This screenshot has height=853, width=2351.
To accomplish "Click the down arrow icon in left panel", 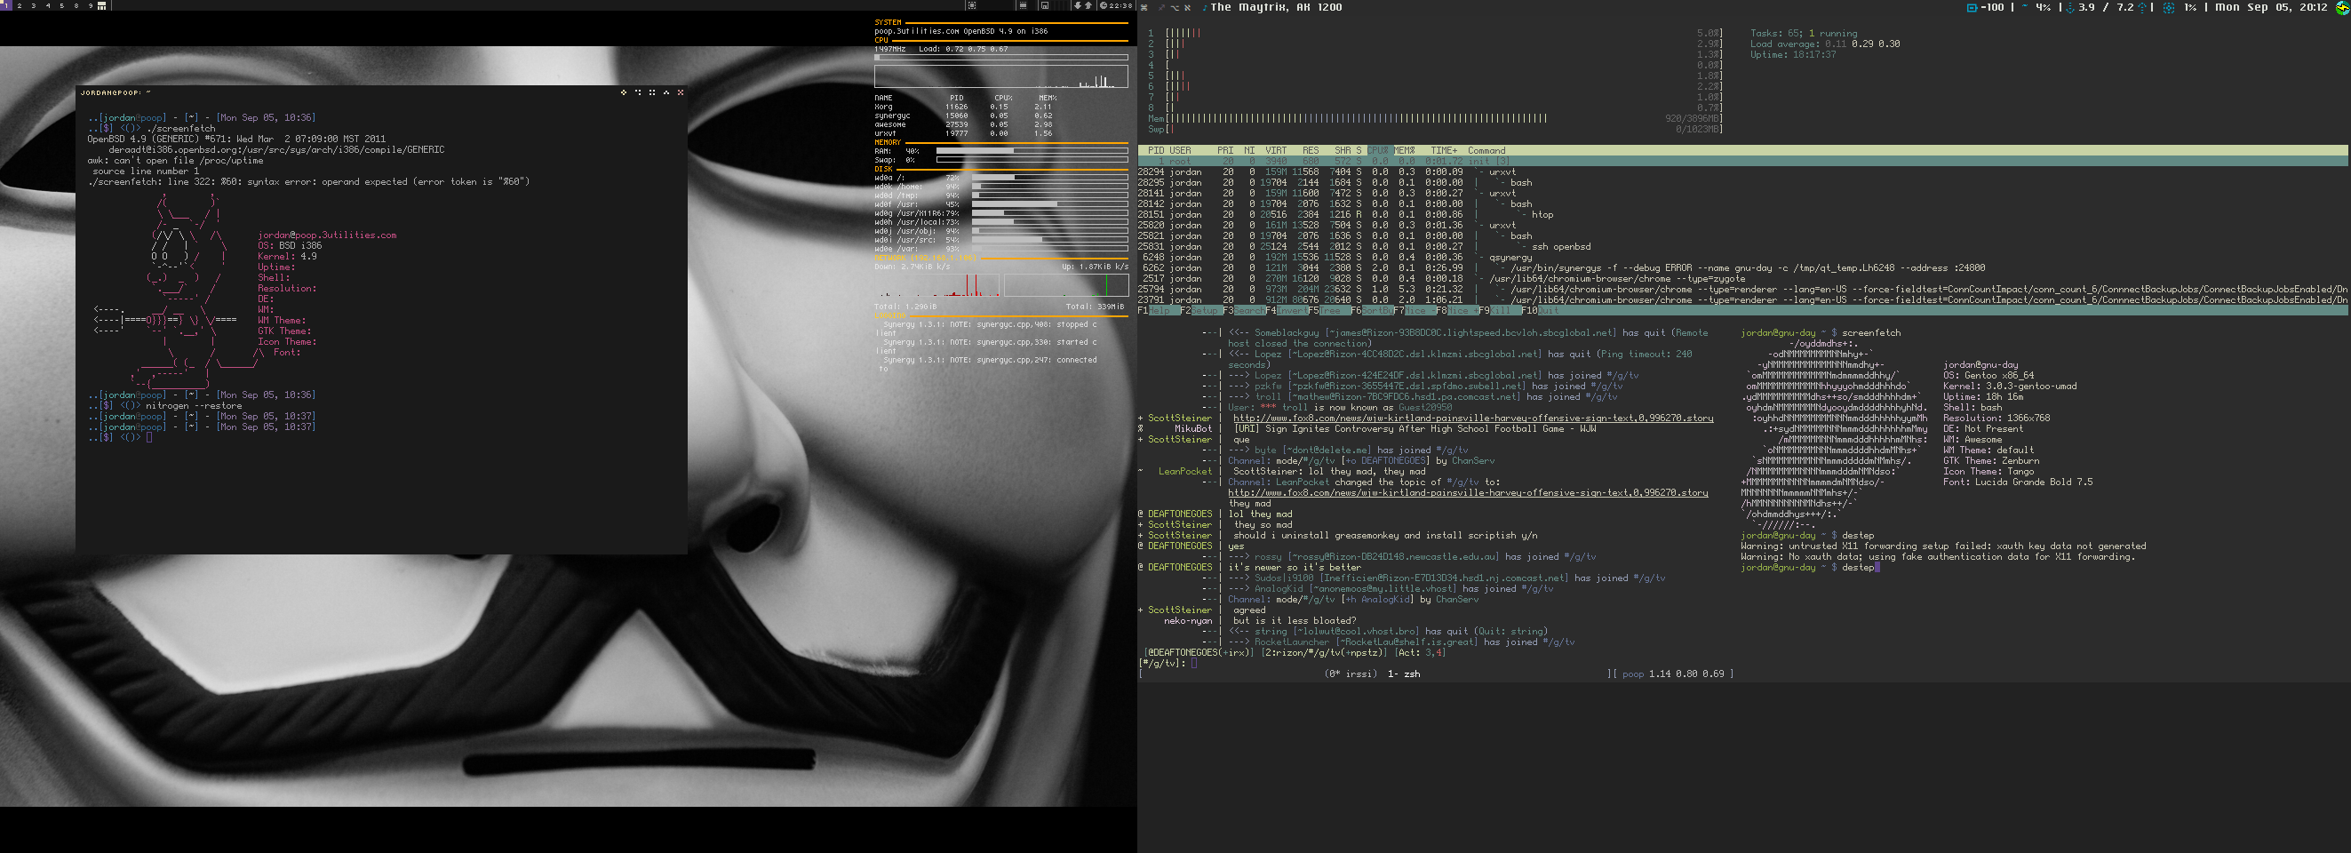I will [1077, 5].
